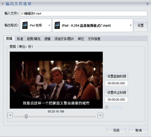
Task: View the 文件信息 tab
Action: pyautogui.click(x=94, y=39)
